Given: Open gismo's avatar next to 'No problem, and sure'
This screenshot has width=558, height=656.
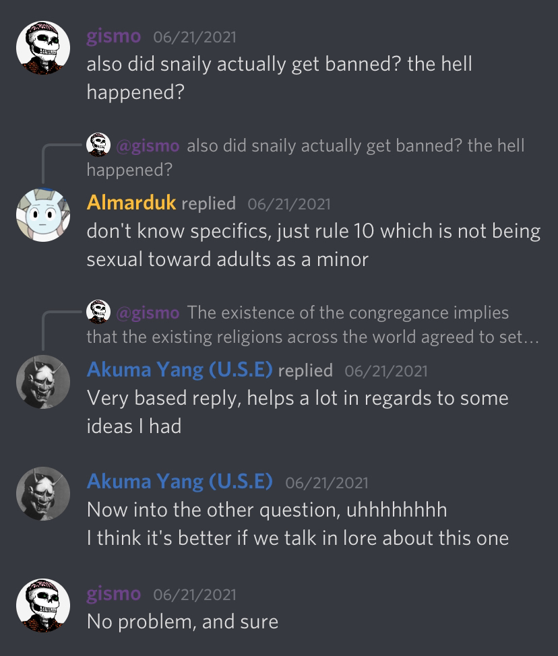Looking at the screenshot, I should 43,605.
